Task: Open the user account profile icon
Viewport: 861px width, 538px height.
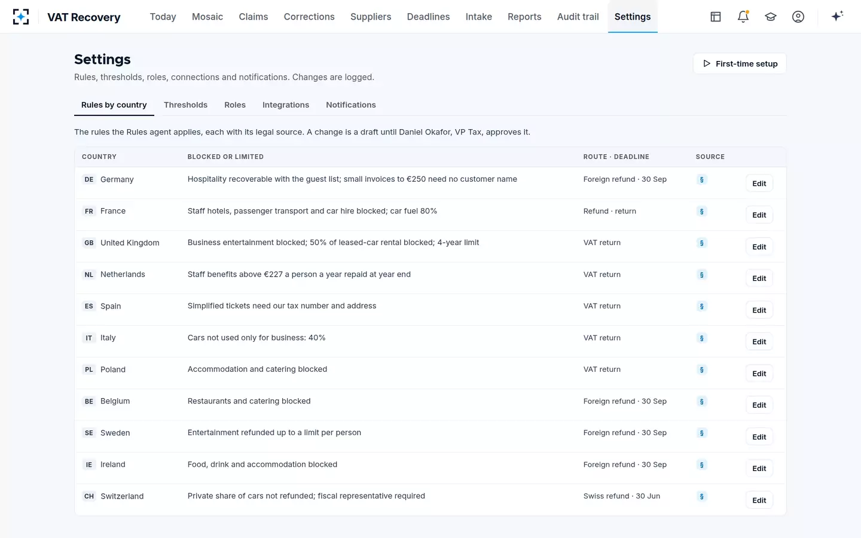Action: (798, 17)
